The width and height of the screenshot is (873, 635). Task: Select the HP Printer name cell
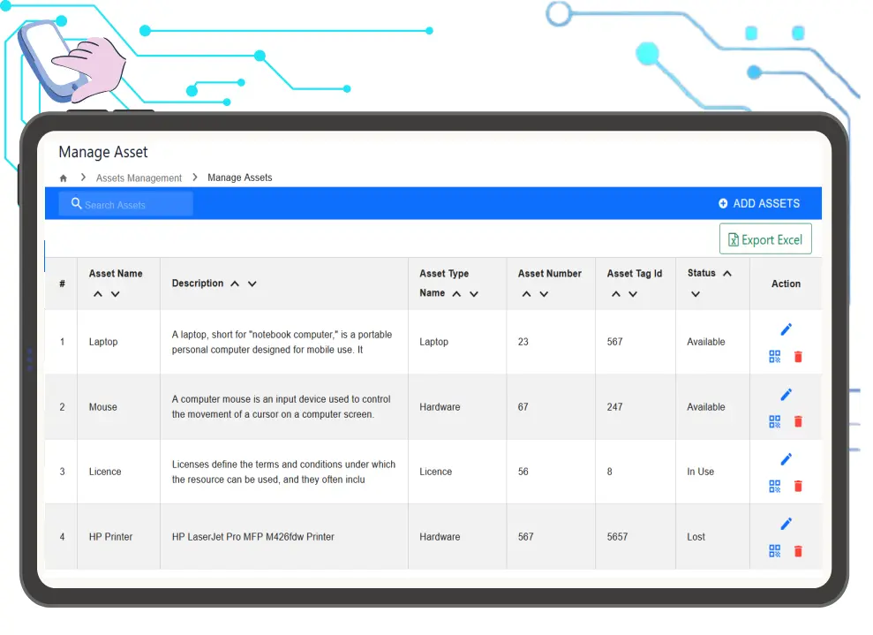click(111, 537)
